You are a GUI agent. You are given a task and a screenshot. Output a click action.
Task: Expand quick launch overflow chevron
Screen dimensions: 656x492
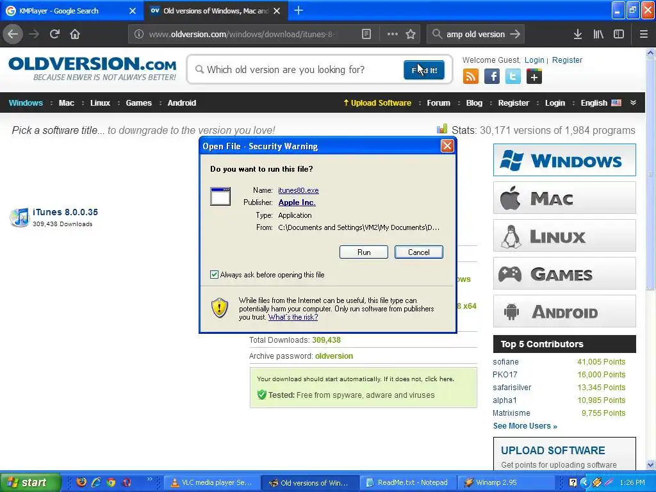coord(149,479)
